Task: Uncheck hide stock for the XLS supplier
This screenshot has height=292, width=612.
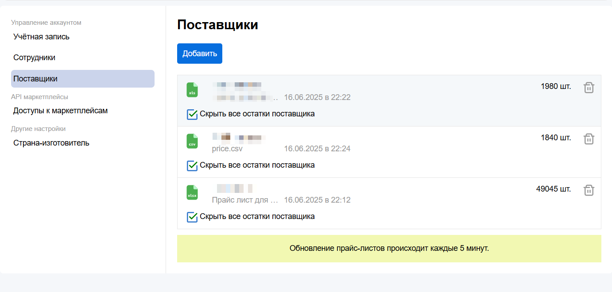Action: [x=192, y=114]
